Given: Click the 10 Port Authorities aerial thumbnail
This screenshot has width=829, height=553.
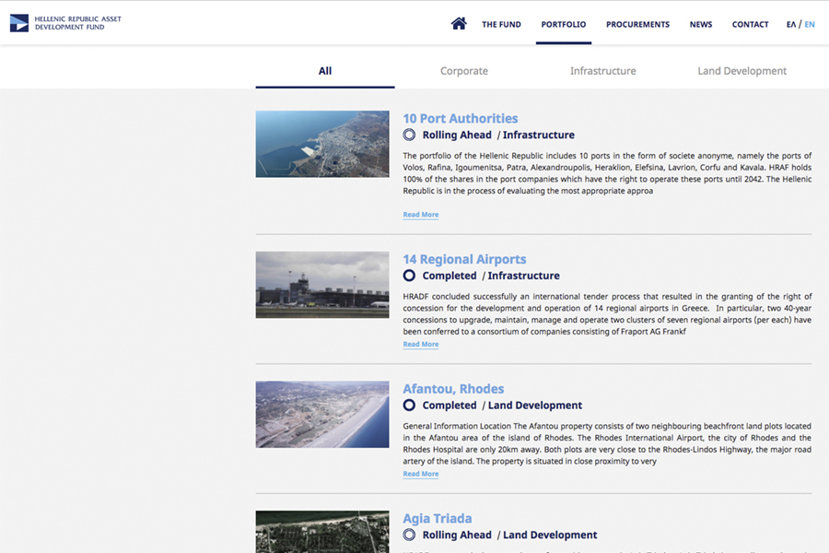Looking at the screenshot, I should tap(321, 144).
